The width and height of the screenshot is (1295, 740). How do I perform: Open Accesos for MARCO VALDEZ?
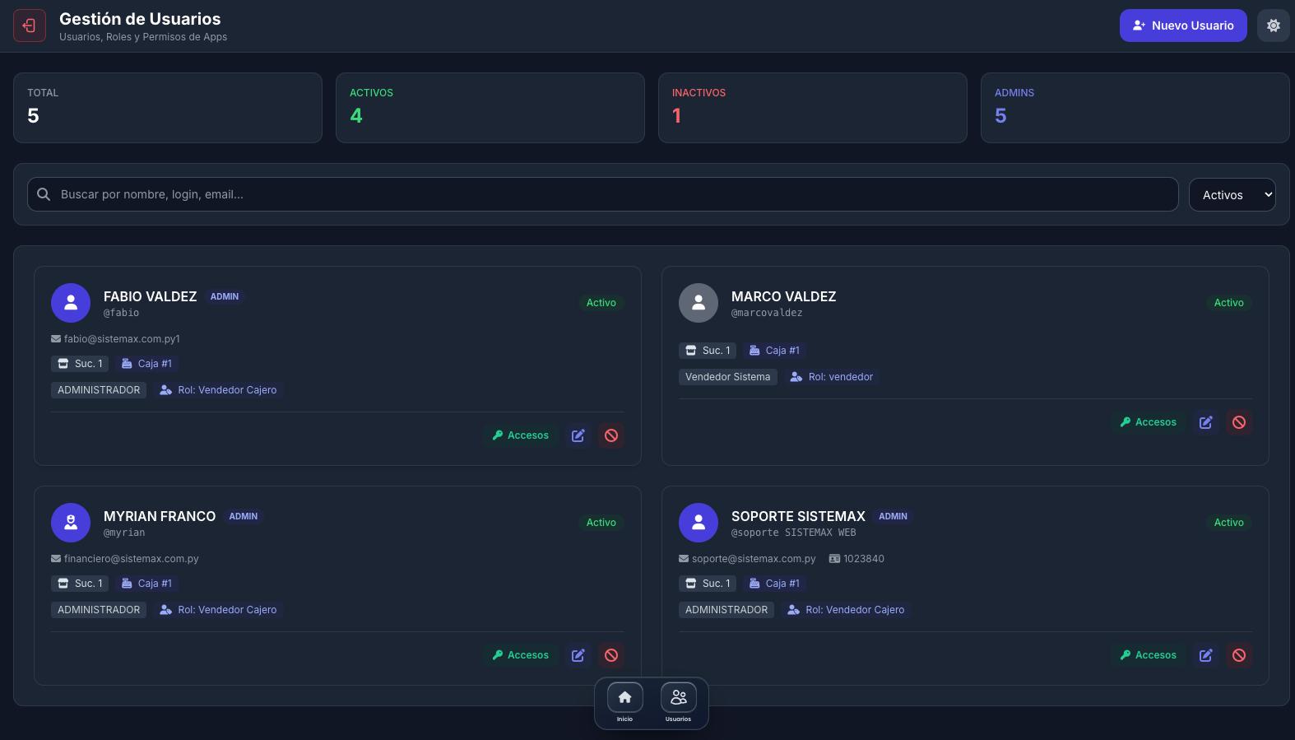click(1148, 422)
